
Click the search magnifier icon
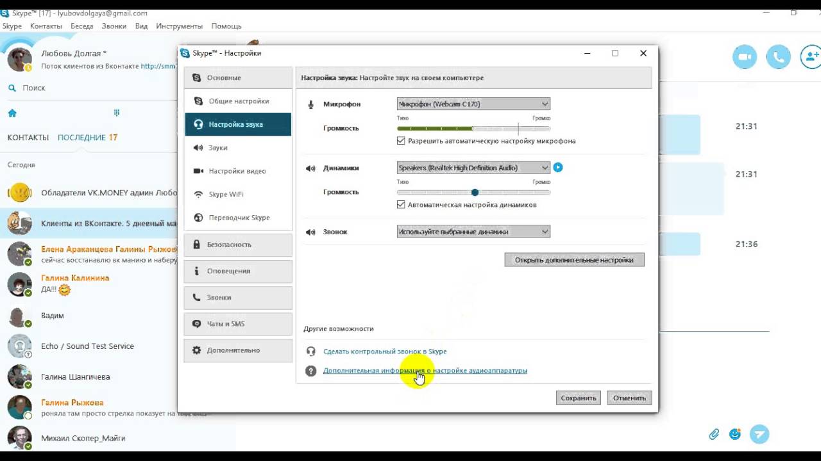[x=12, y=88]
